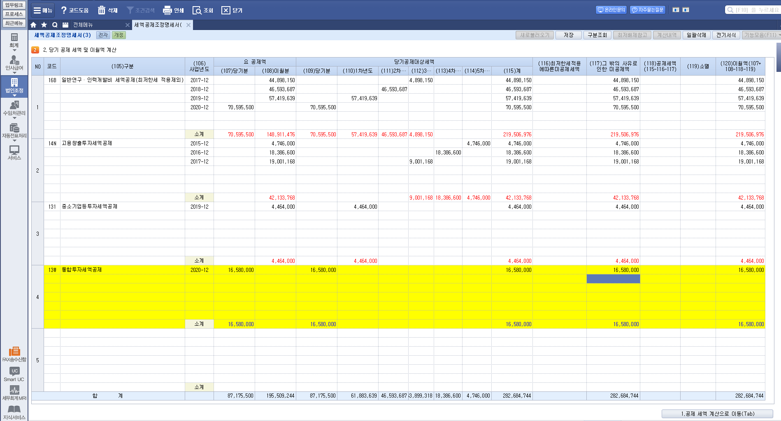Click the subtotal value 148,911,476
The height and width of the screenshot is (421, 781).
click(281, 134)
